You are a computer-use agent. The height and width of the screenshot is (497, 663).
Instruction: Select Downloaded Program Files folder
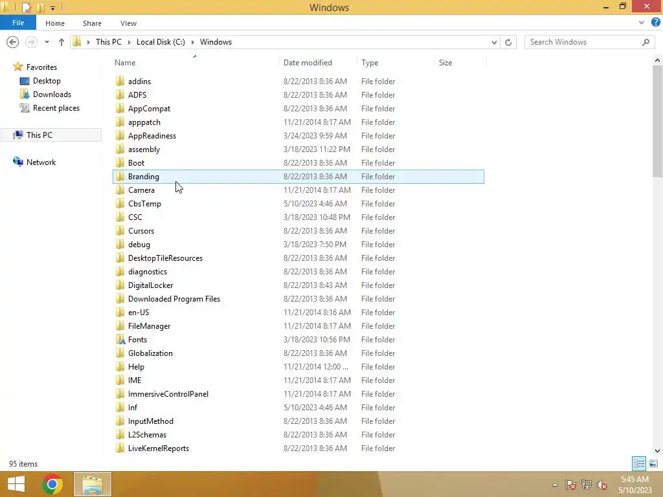coord(298,299)
